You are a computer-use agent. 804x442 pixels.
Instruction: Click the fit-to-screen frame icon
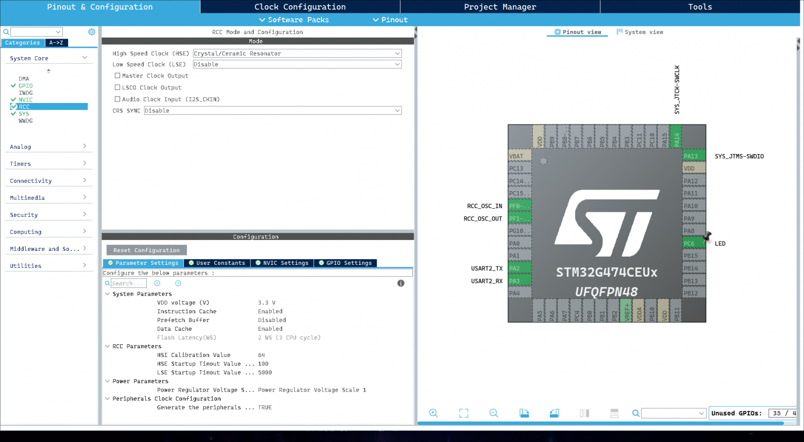(464, 413)
